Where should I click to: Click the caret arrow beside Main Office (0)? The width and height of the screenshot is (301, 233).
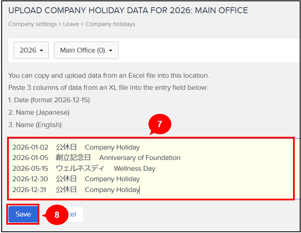pos(110,51)
